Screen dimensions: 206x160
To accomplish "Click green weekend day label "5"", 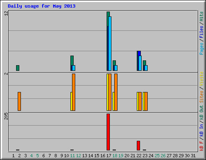I will click(x=37, y=156).
